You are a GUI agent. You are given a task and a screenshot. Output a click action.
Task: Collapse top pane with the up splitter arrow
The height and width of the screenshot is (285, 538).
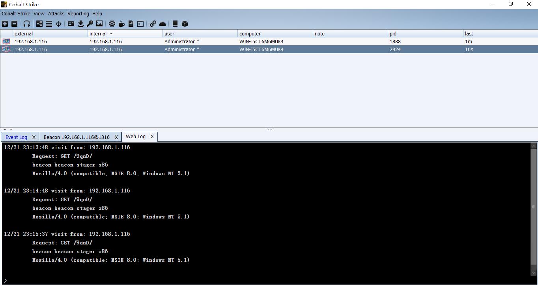(5, 129)
